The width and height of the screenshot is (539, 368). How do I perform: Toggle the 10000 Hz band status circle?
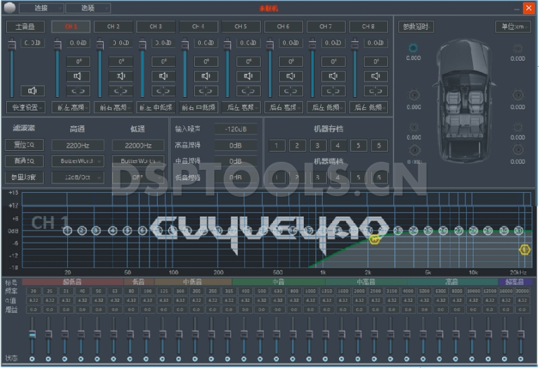point(472,359)
